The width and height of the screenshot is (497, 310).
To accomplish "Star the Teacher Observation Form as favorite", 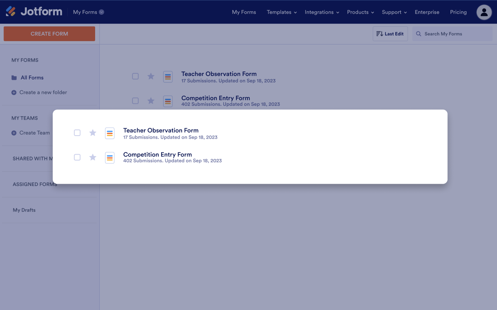I will (x=92, y=133).
